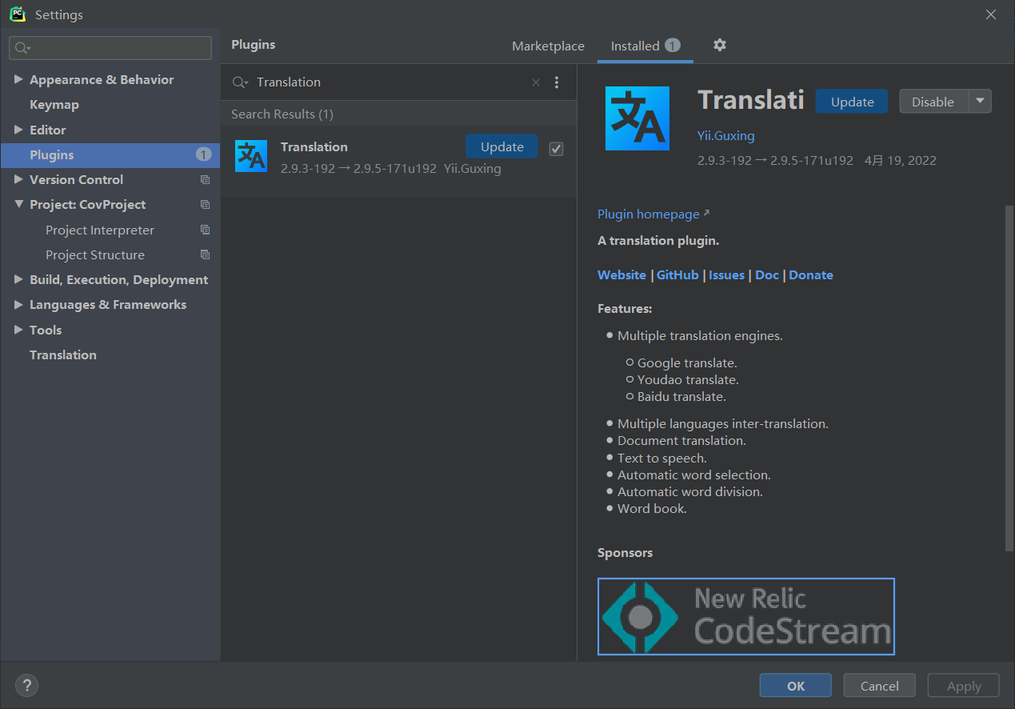
Task: Expand Build, Execution, Deployment arrow
Action: [18, 279]
